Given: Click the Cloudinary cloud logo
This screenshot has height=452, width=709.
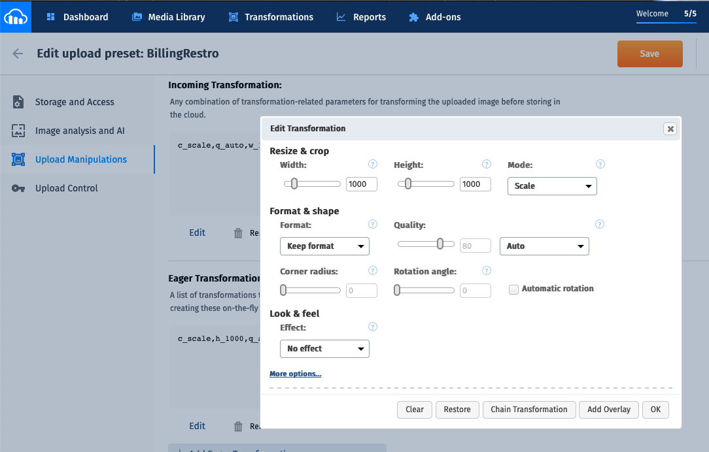Looking at the screenshot, I should [x=16, y=17].
